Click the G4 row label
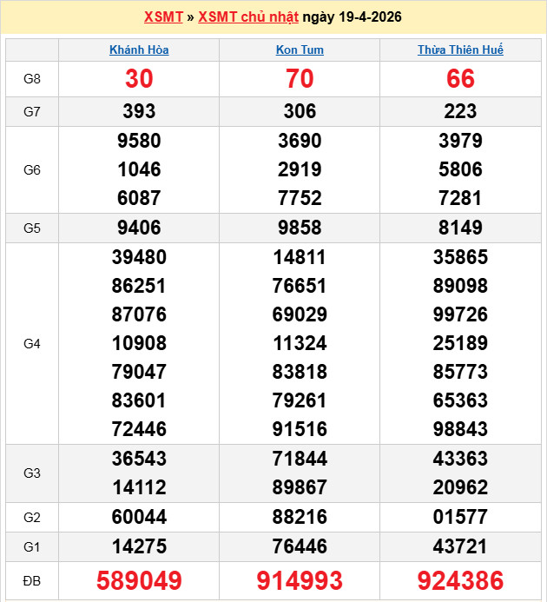547x602 pixels. (32, 344)
